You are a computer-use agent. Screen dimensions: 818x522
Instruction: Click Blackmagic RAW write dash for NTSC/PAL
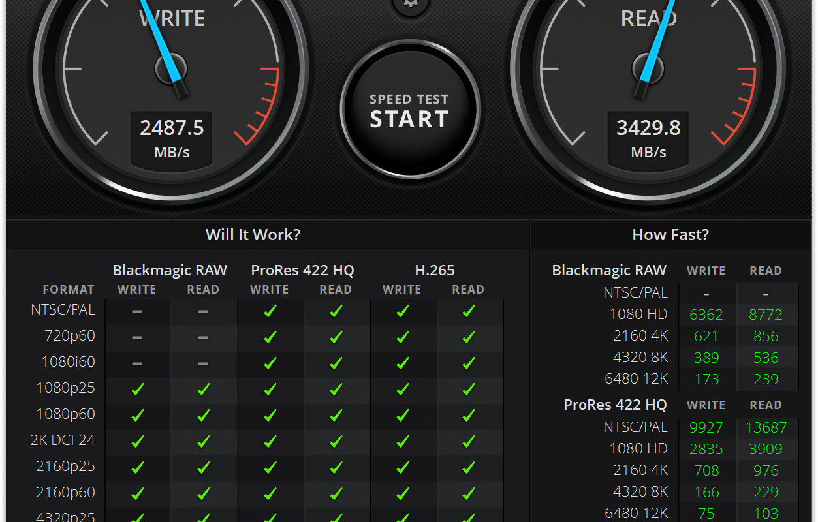[x=137, y=312]
